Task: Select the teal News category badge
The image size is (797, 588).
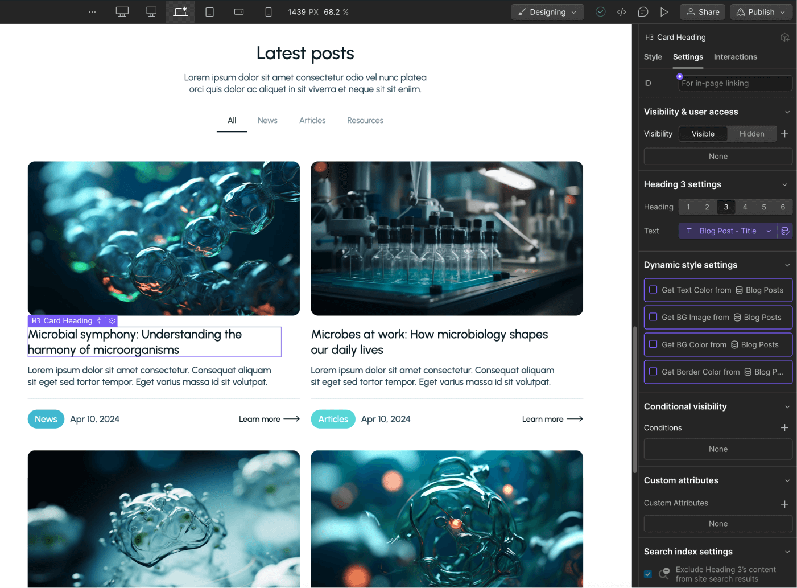Action: click(46, 419)
